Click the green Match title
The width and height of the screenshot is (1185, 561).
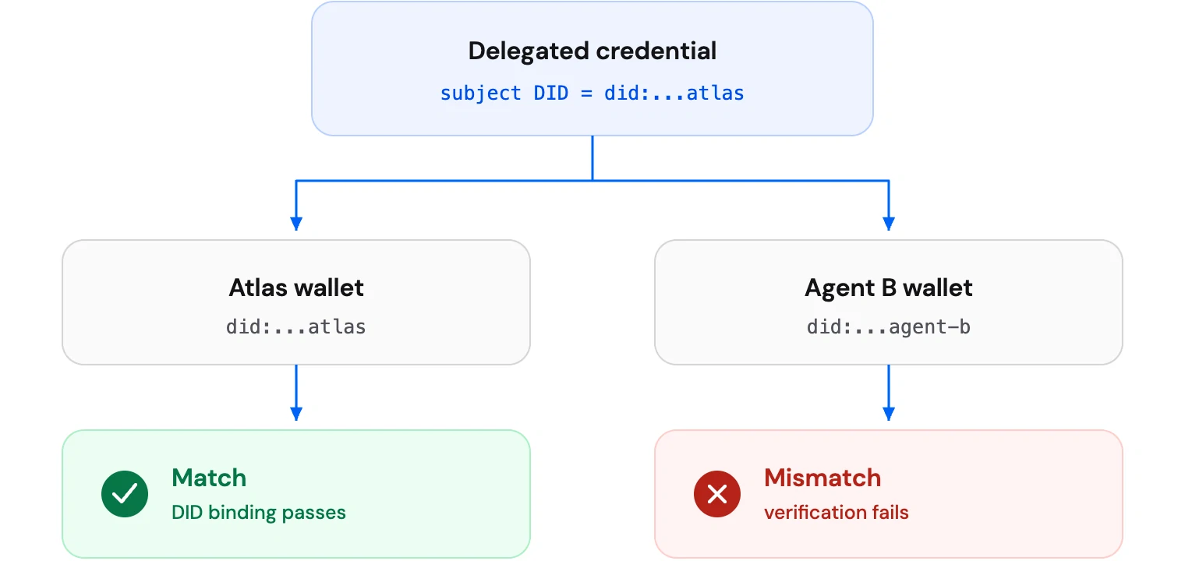209,478
